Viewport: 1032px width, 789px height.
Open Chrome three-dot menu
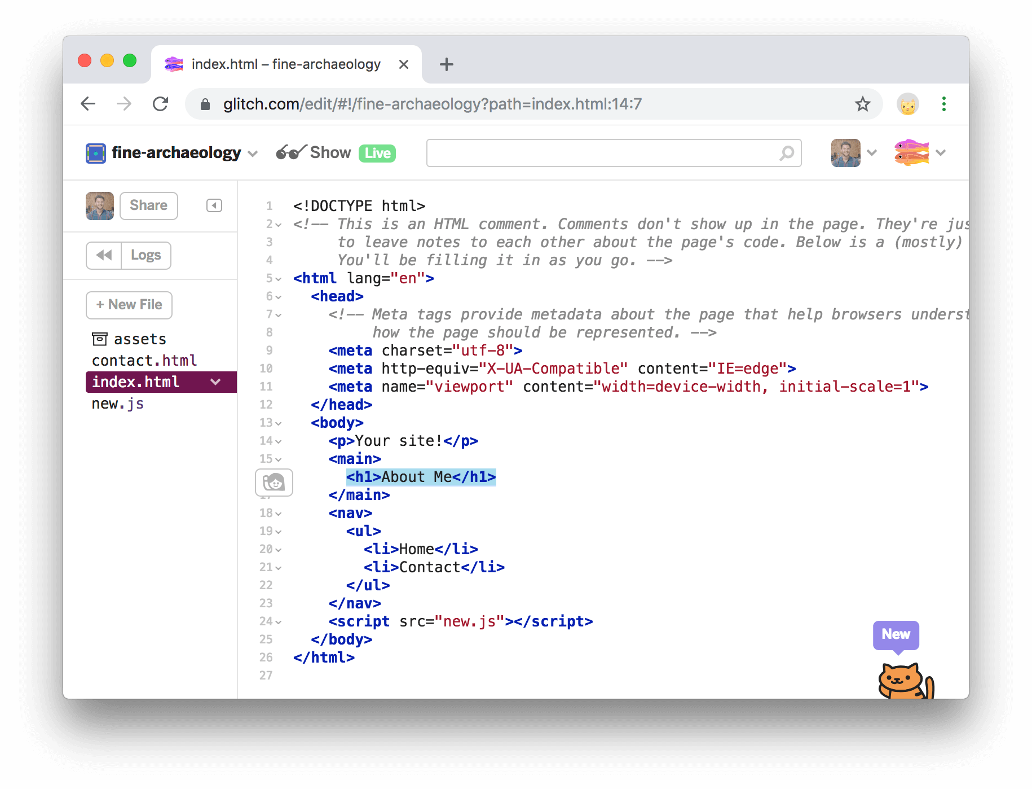coord(943,104)
